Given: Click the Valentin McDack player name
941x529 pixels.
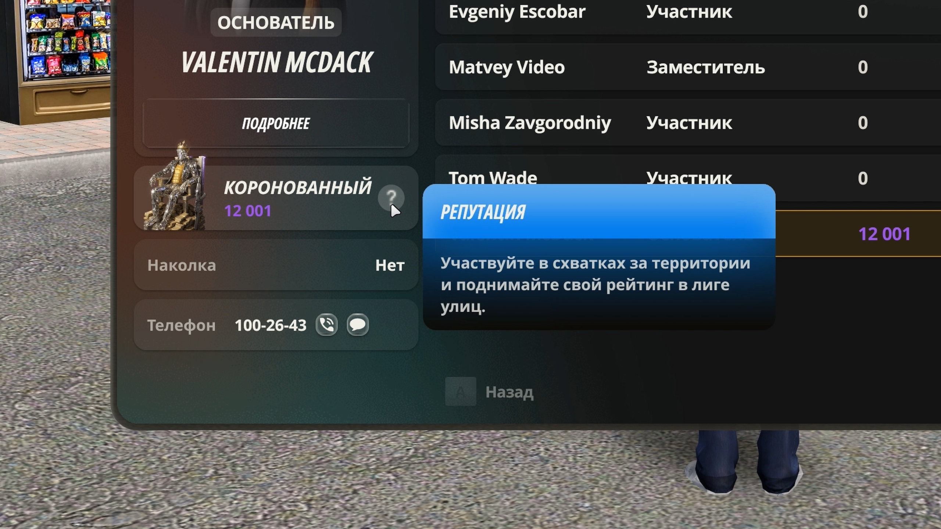Looking at the screenshot, I should click(276, 62).
